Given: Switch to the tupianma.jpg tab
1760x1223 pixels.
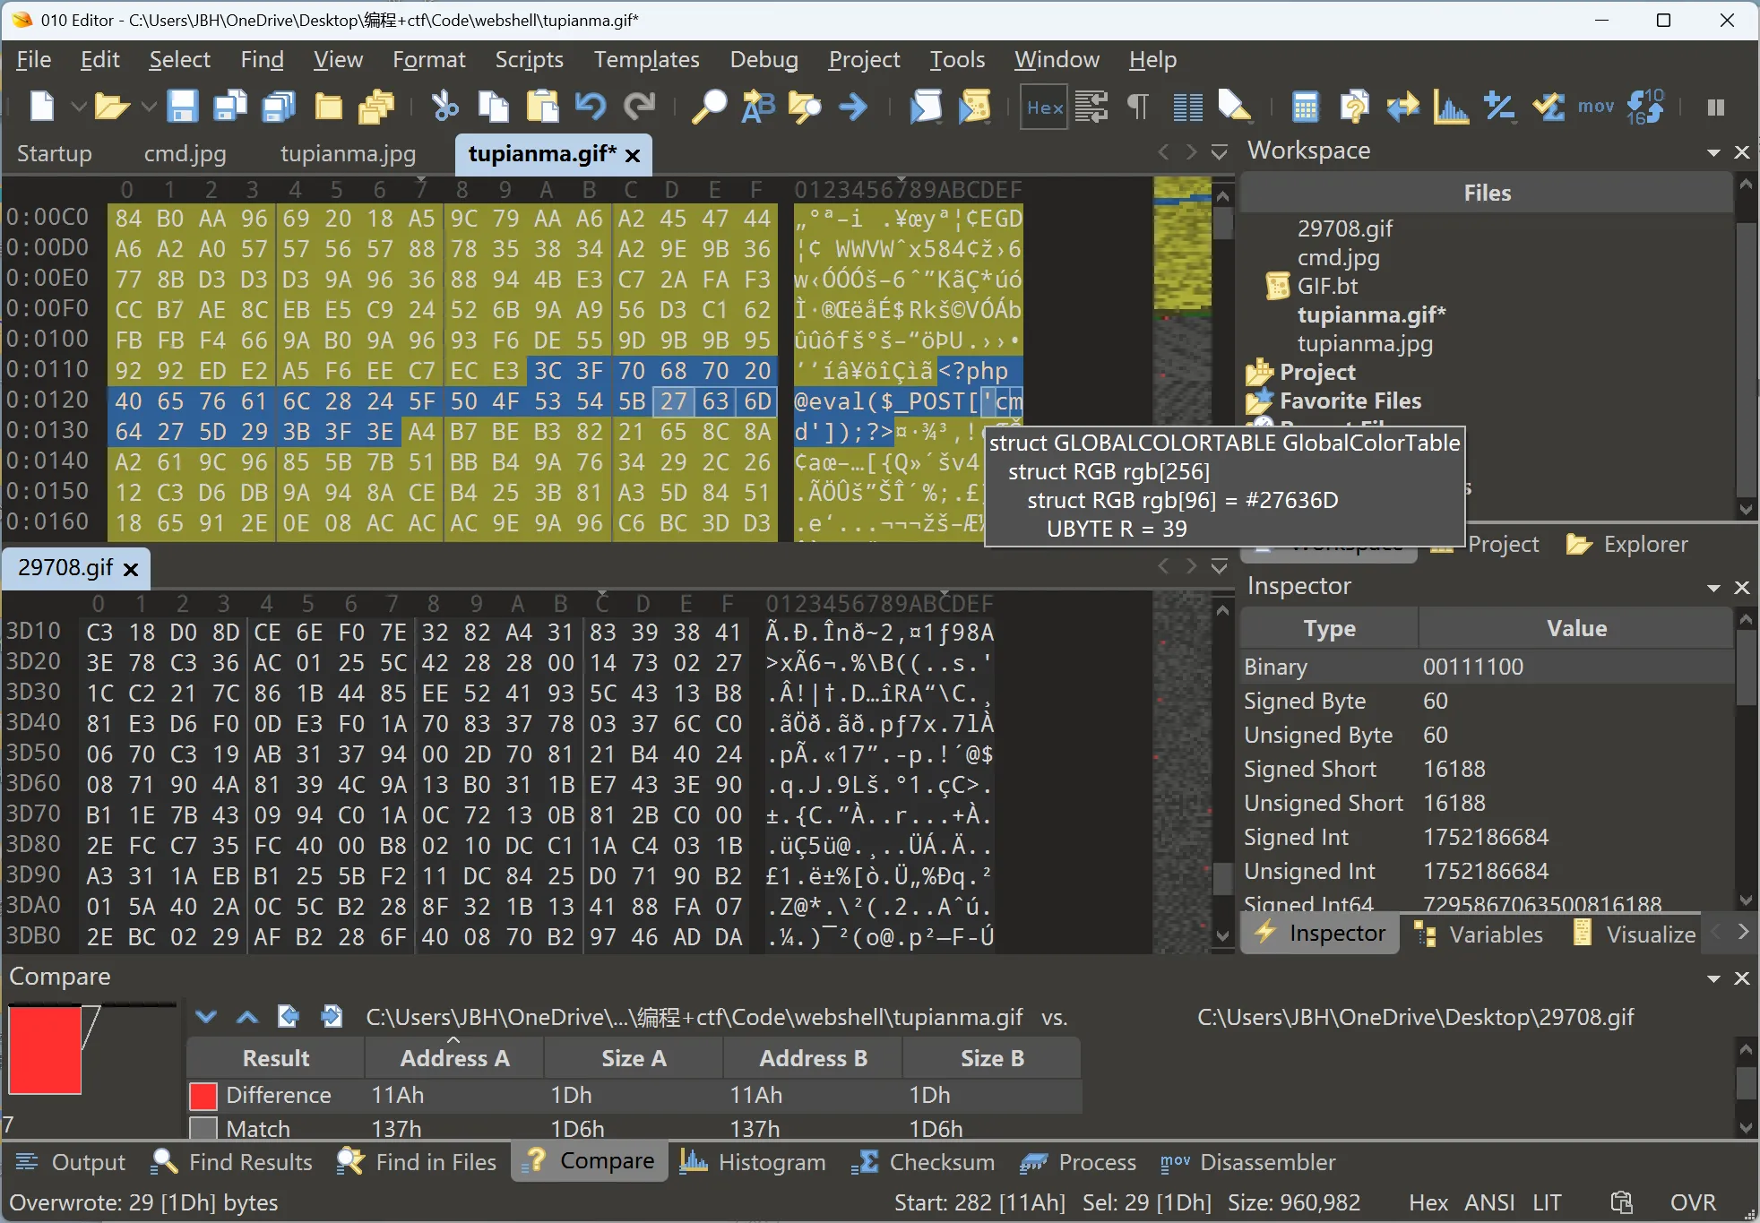Looking at the screenshot, I should pyautogui.click(x=348, y=153).
